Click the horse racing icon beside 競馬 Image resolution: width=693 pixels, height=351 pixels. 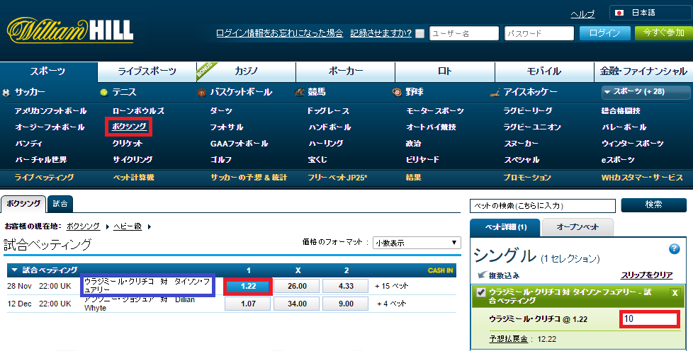pyautogui.click(x=300, y=92)
